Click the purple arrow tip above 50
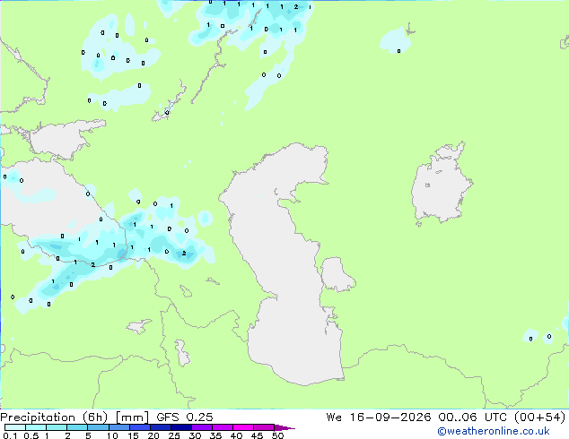 tap(284, 427)
